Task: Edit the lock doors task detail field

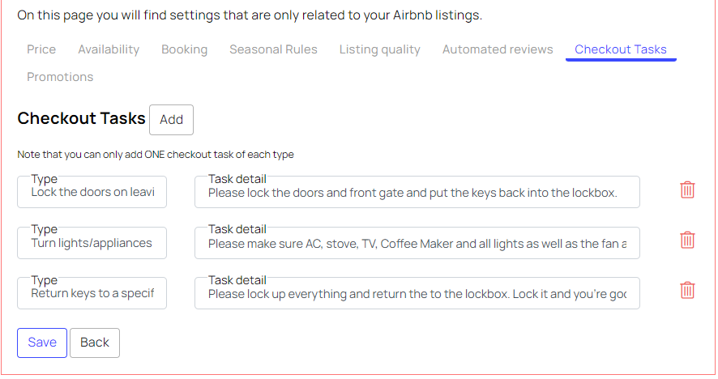Action: coord(417,192)
